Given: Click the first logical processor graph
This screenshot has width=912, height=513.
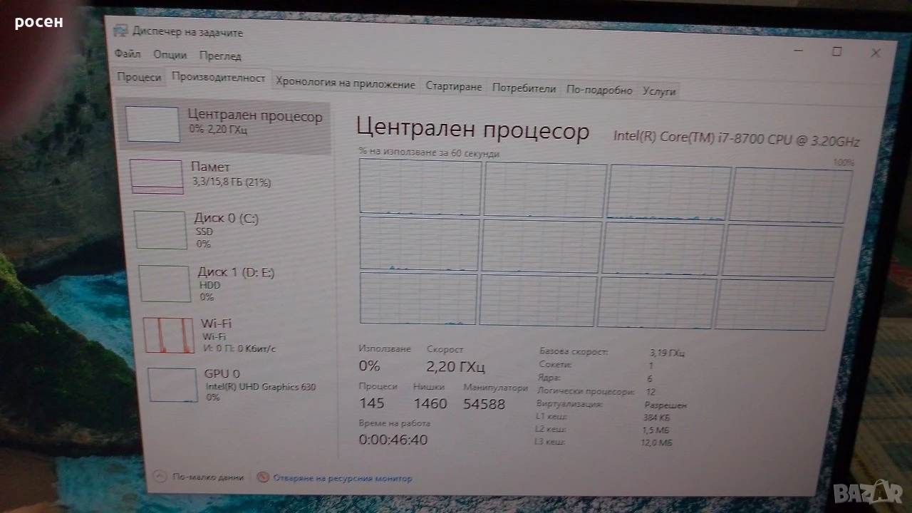Looking at the screenshot, I should tap(420, 187).
